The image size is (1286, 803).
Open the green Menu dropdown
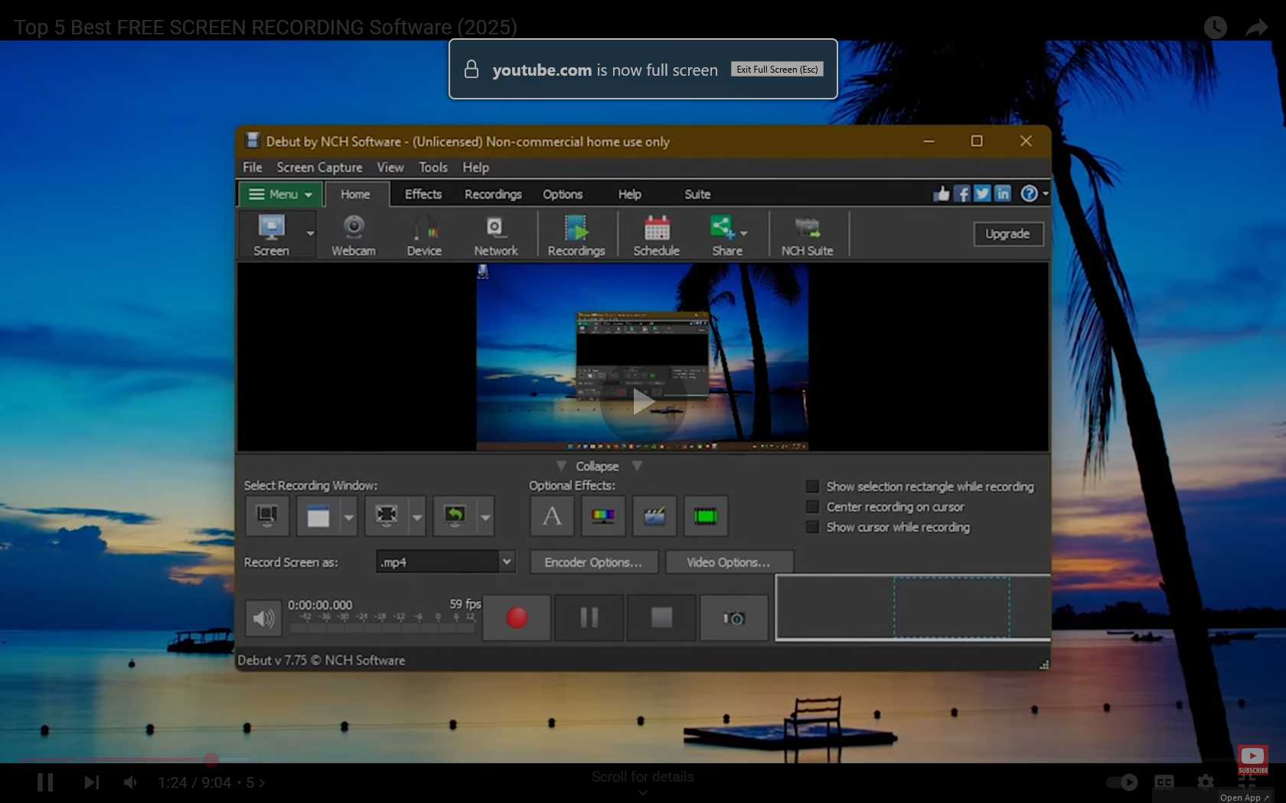(280, 194)
